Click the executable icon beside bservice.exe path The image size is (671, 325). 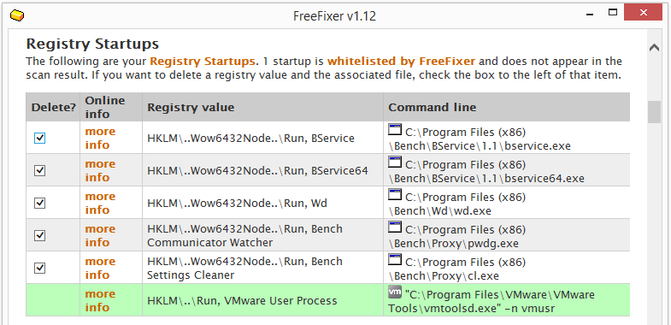[395, 130]
